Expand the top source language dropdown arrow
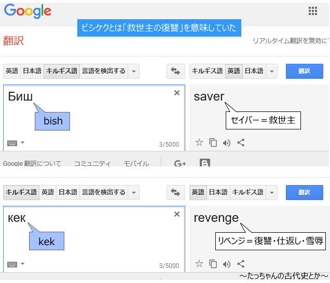Screen dimensions: 330x283 tap(134, 71)
